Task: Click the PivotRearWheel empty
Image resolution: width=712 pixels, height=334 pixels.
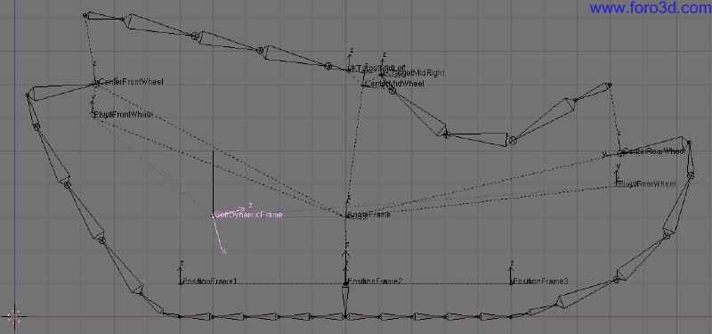Action: click(x=647, y=184)
